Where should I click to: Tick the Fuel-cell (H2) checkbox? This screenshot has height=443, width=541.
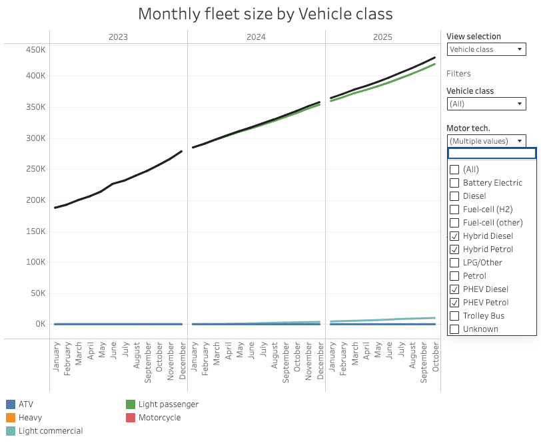454,210
